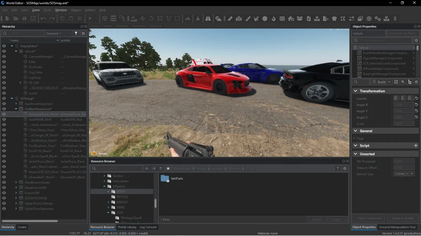Hide the Silverado01_Black1 entity
421x236 pixels.
click(4, 177)
